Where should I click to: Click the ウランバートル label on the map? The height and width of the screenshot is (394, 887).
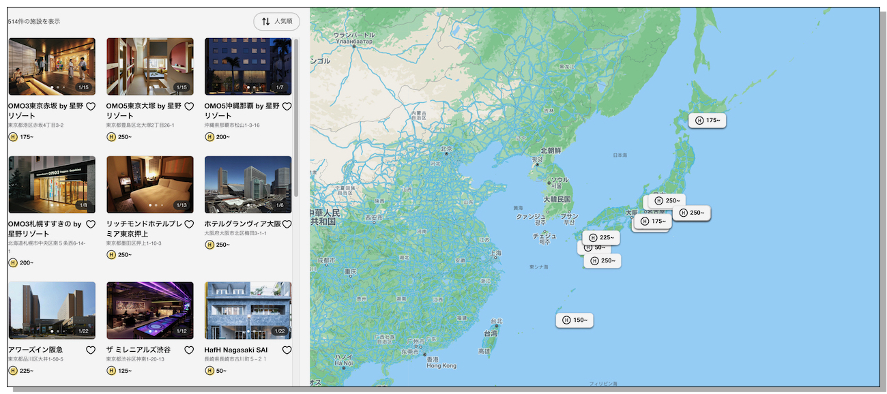354,35
